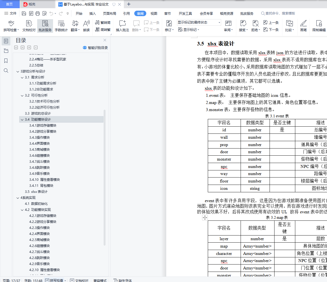Jump to 4.1 数据初始化 in outline
This screenshot has height=282, width=327.
coord(36,204)
